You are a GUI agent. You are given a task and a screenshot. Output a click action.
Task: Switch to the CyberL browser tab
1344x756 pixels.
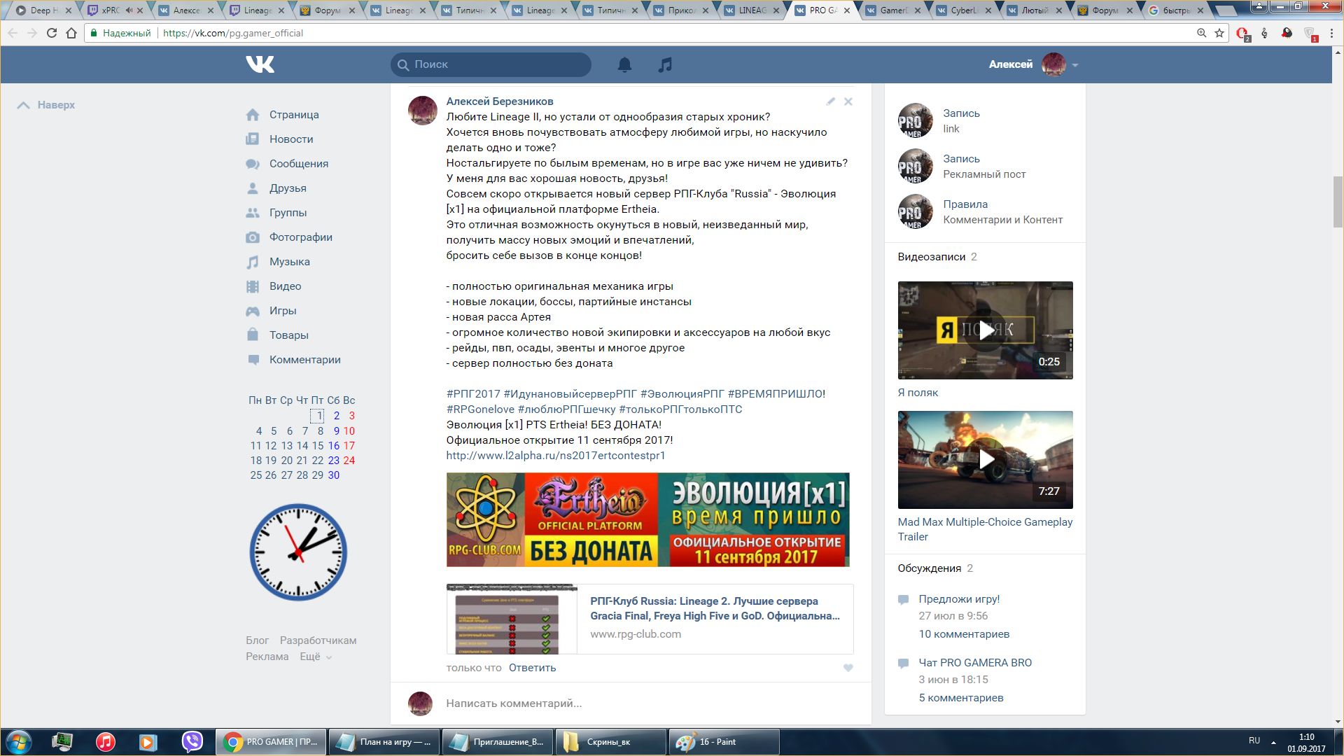coord(965,10)
